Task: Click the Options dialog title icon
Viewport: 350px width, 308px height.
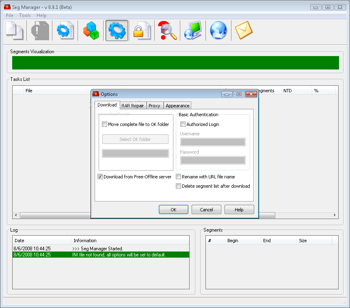Action: pyautogui.click(x=96, y=94)
